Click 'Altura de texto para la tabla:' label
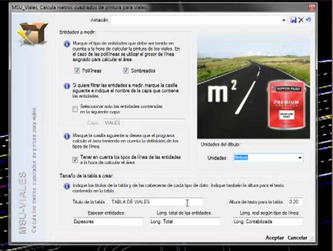The image size is (333, 251). click(256, 202)
